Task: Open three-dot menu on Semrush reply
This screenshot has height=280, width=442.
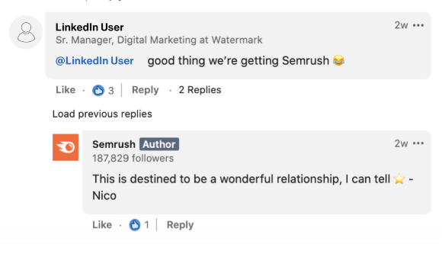Action: (x=418, y=143)
